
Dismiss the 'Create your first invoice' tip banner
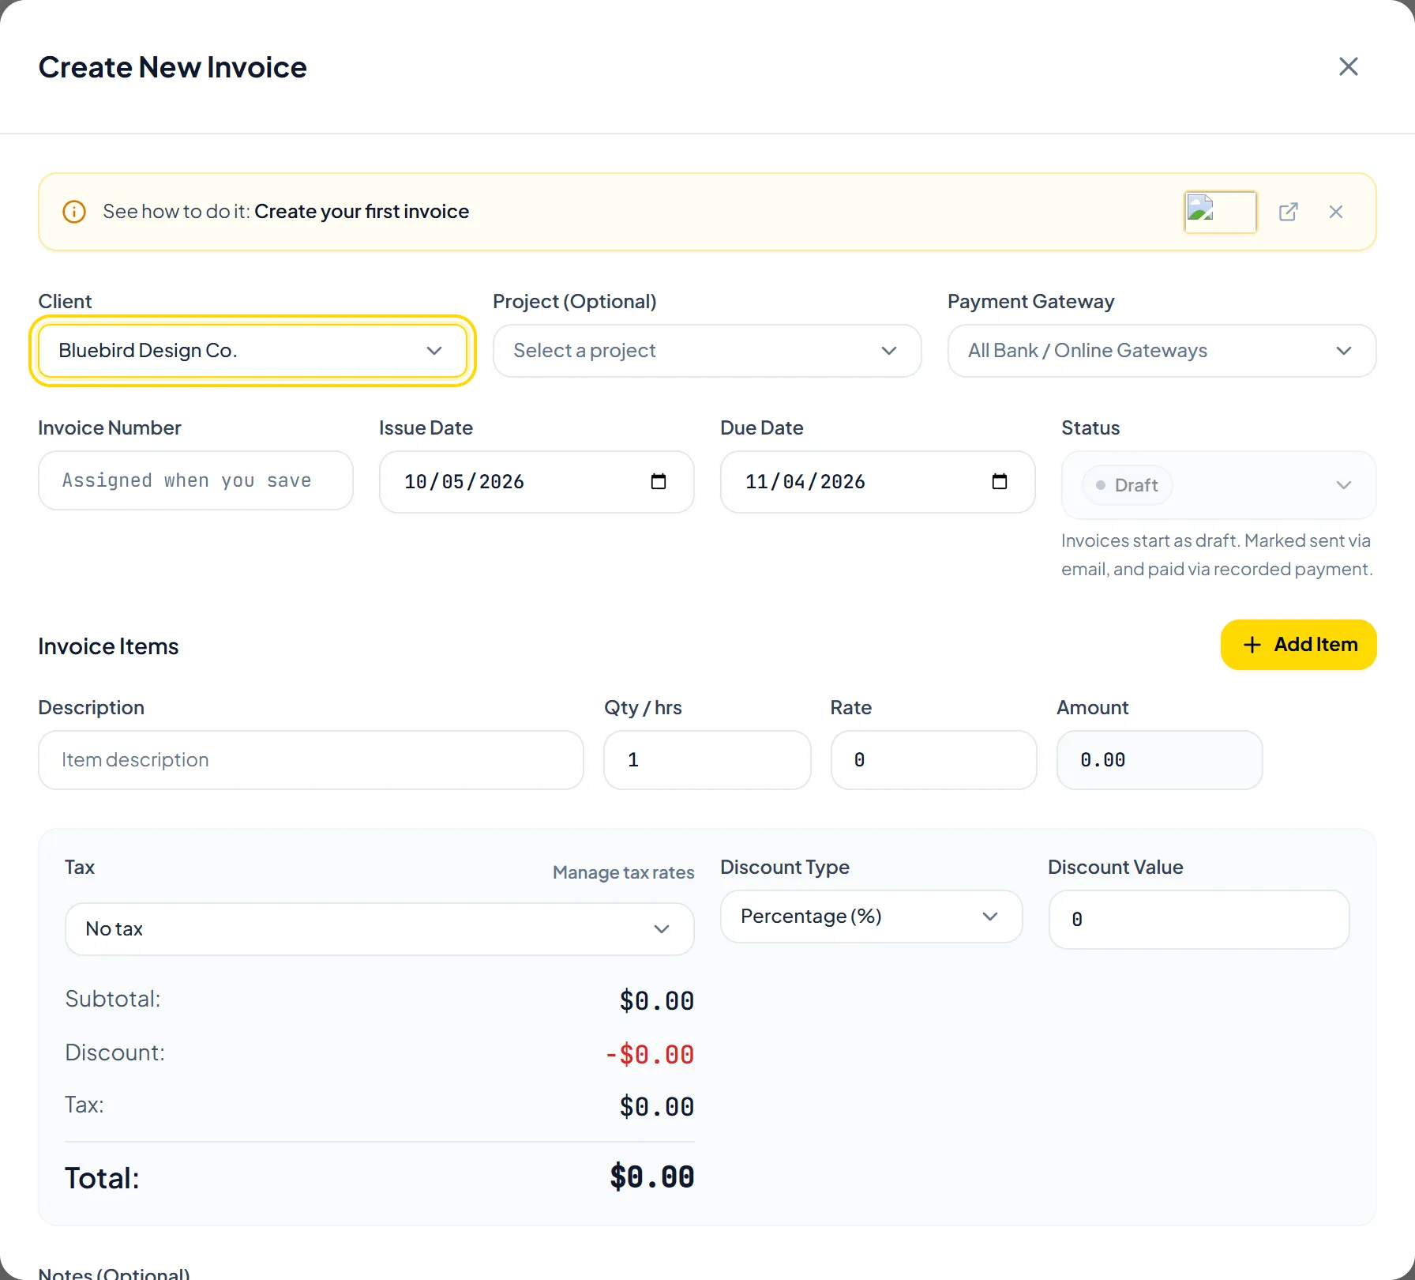pos(1335,212)
